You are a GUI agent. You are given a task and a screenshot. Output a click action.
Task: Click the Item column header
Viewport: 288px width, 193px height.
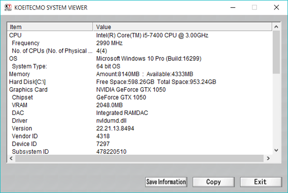(50, 27)
